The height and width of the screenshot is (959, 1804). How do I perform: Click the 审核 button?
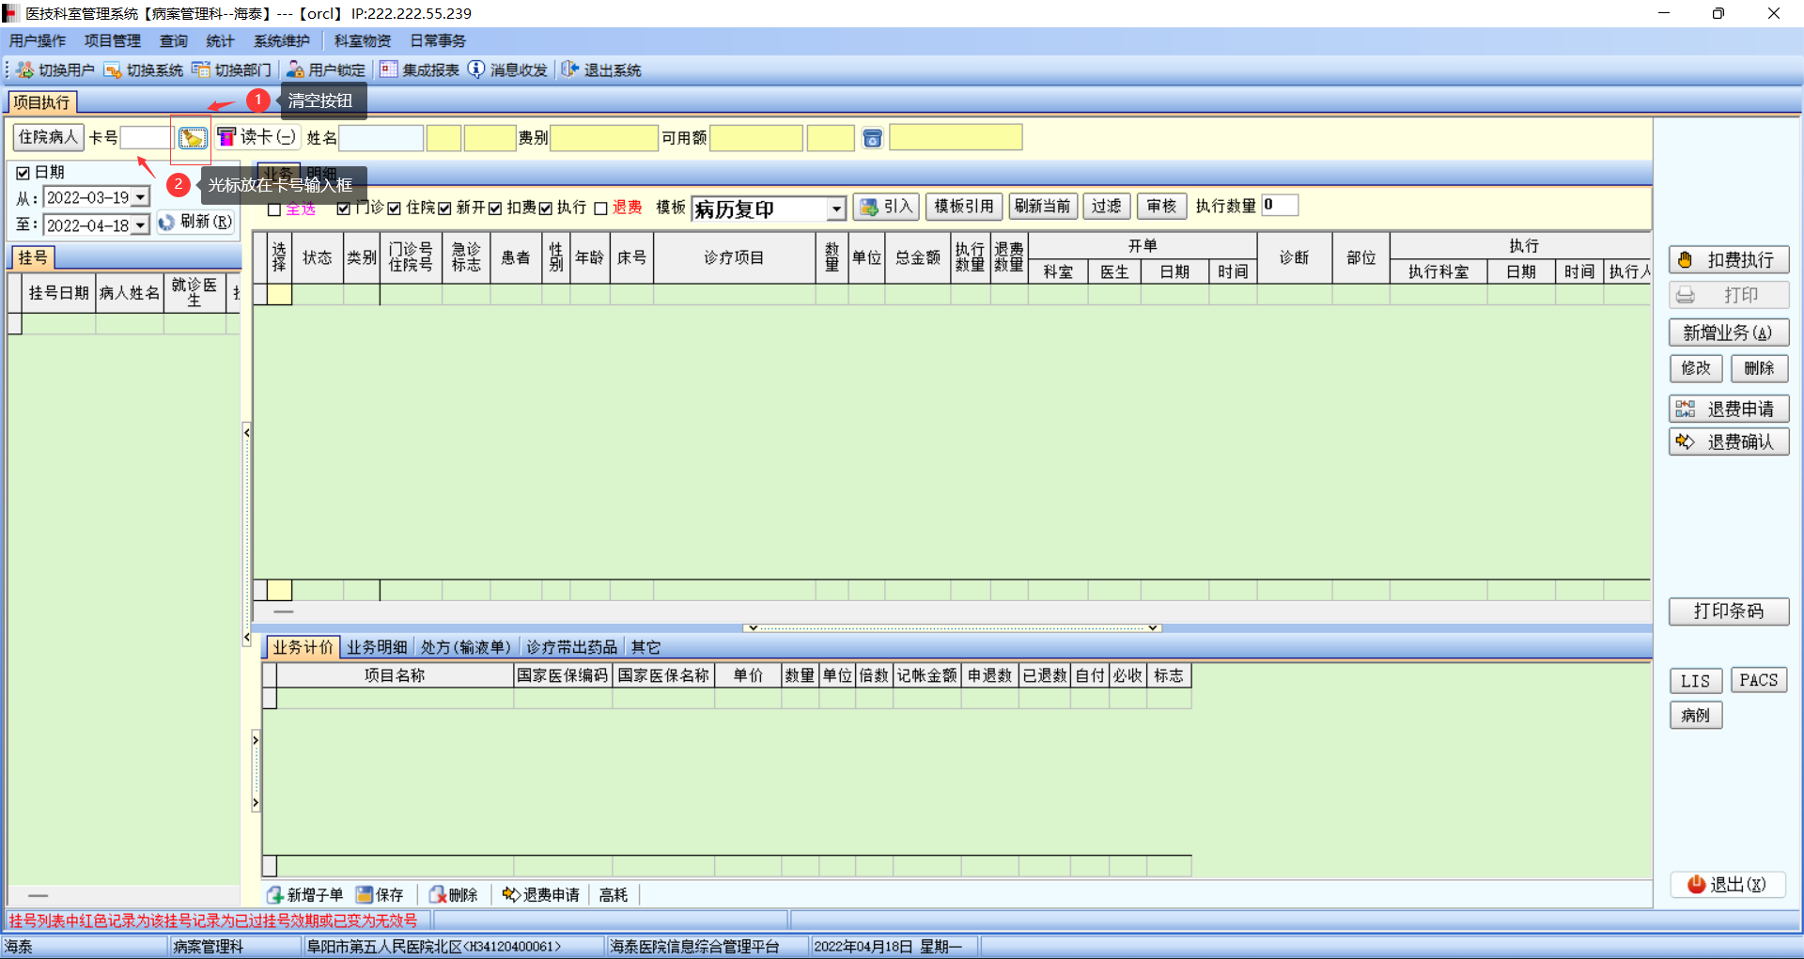coord(1162,207)
